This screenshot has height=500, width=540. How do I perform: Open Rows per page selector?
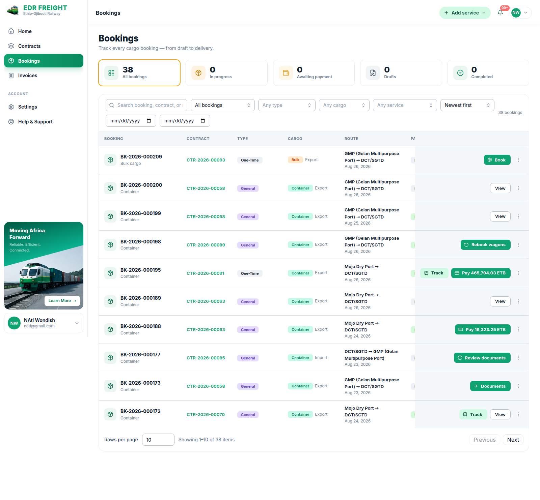pos(158,440)
